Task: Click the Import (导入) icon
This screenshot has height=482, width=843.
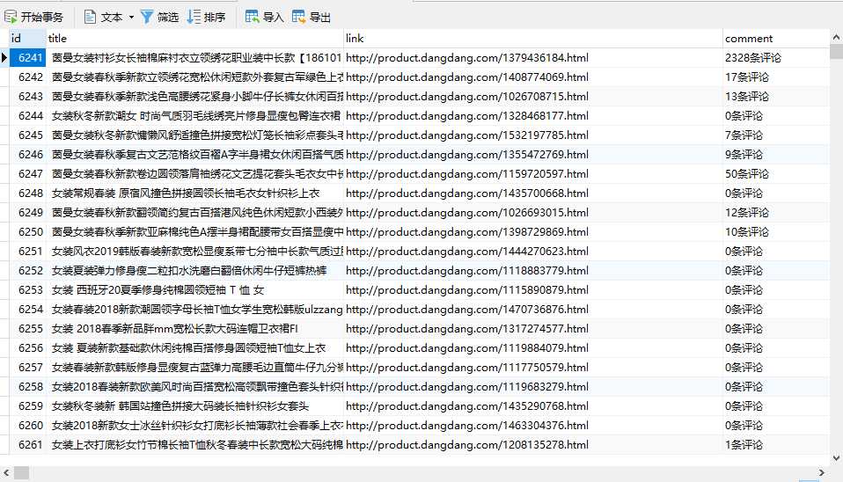Action: click(252, 17)
